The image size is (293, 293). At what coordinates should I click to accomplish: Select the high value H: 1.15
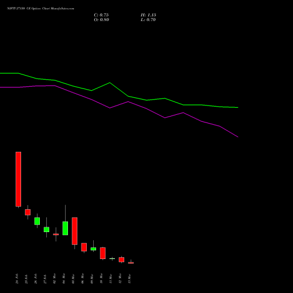pyautogui.click(x=148, y=15)
